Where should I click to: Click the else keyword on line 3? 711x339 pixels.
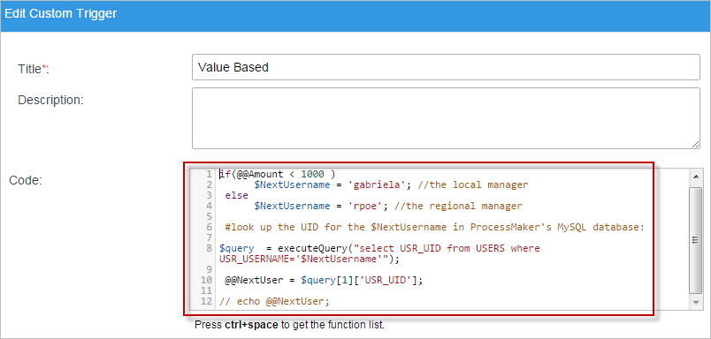pyautogui.click(x=237, y=195)
